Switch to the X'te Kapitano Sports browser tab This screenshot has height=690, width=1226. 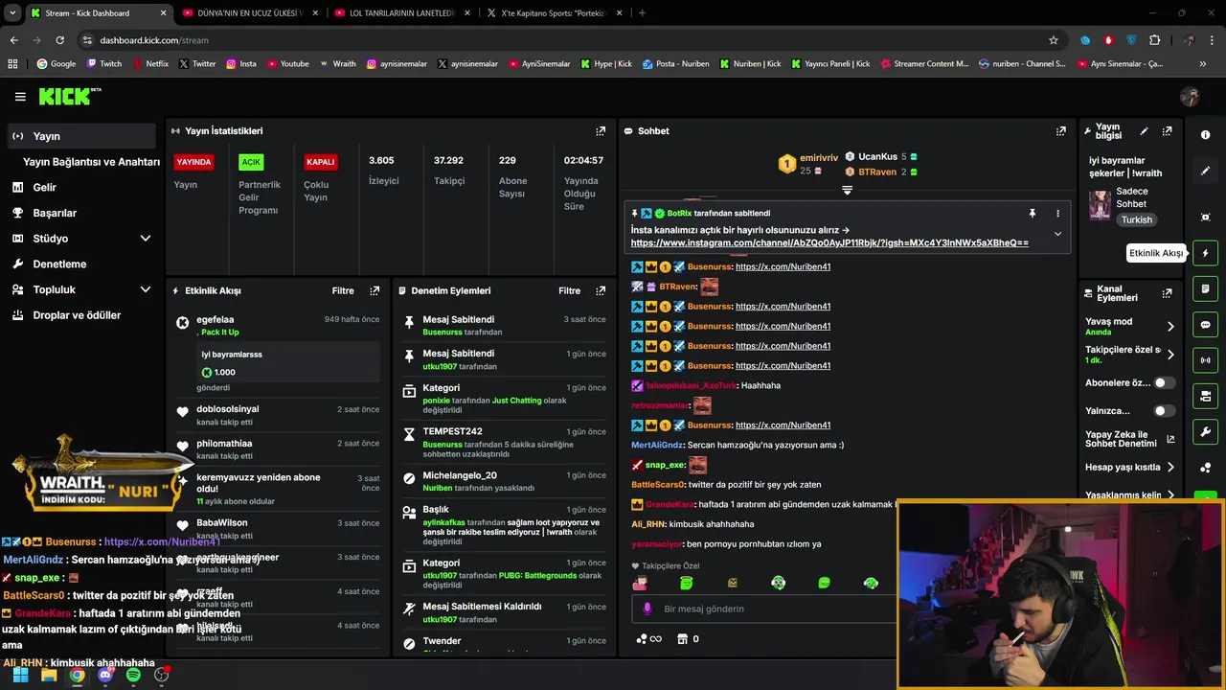(554, 13)
